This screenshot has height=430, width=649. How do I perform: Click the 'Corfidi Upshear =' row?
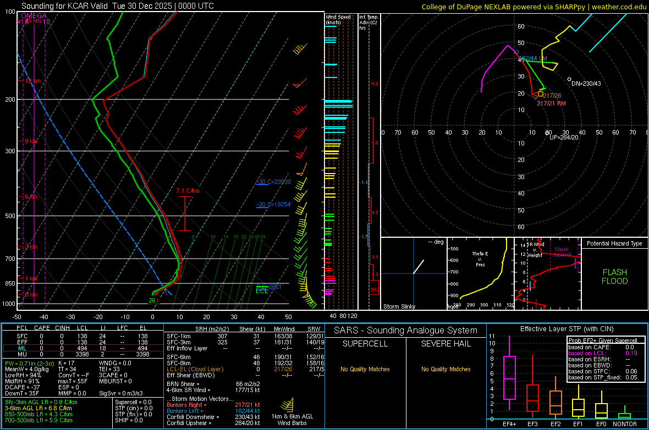[x=213, y=423]
